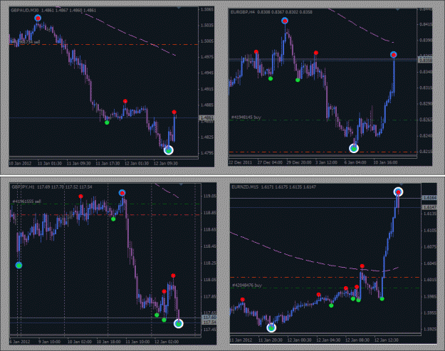Click the plain green dot on GBPAUD chart
445x351 pixels.
pos(107,122)
